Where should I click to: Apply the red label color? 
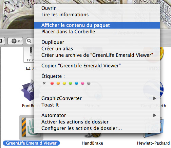coord(52,83)
